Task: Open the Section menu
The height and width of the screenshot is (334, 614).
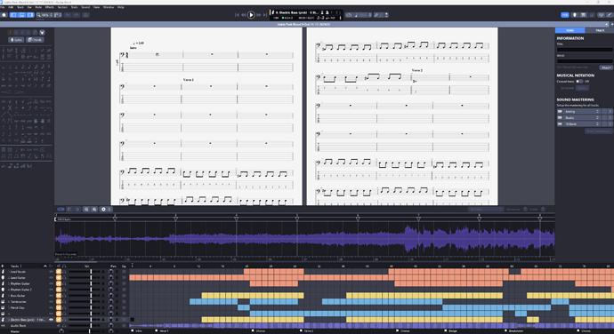Action: (62, 7)
